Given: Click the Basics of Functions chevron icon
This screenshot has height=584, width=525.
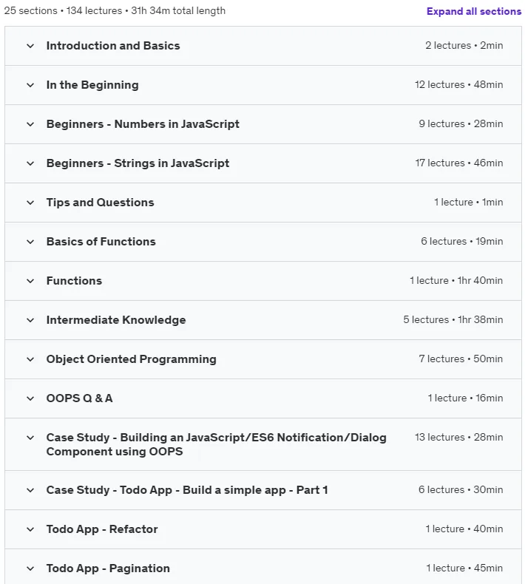Looking at the screenshot, I should [30, 242].
